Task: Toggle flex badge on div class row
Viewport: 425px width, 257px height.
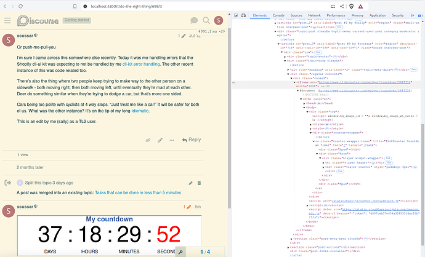Action: (x=318, y=52)
